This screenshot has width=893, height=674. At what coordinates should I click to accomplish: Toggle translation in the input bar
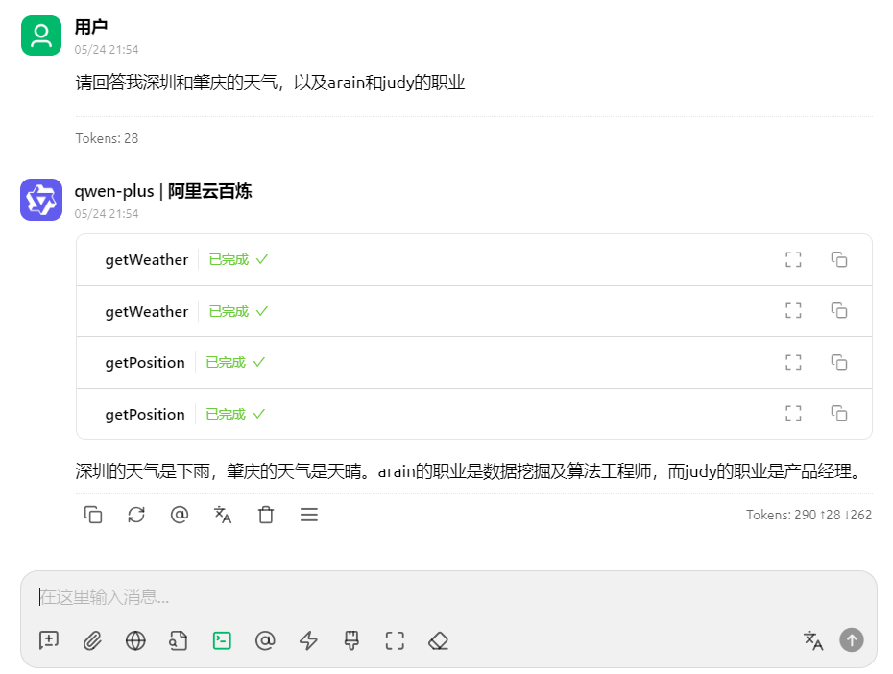tap(812, 640)
